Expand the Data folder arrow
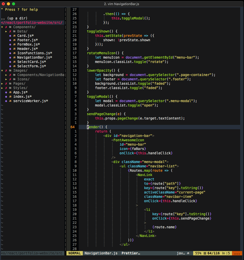This screenshot has width=244, height=260. [x=6, y=31]
